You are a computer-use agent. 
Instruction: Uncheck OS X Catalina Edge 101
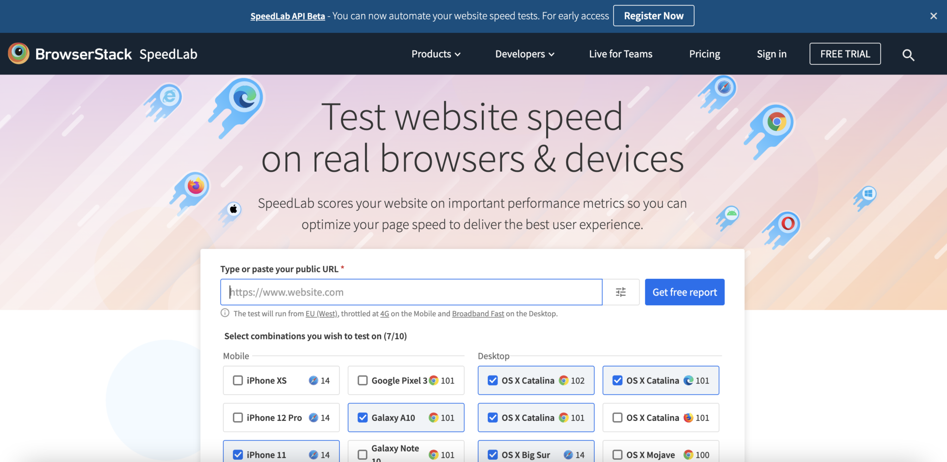coord(617,380)
